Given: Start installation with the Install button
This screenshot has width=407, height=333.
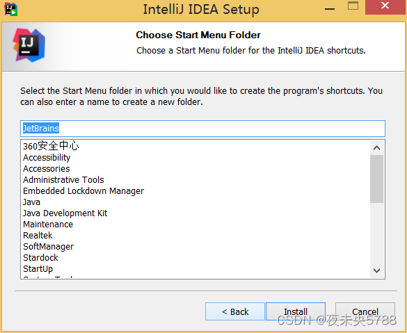Looking at the screenshot, I should [x=296, y=311].
